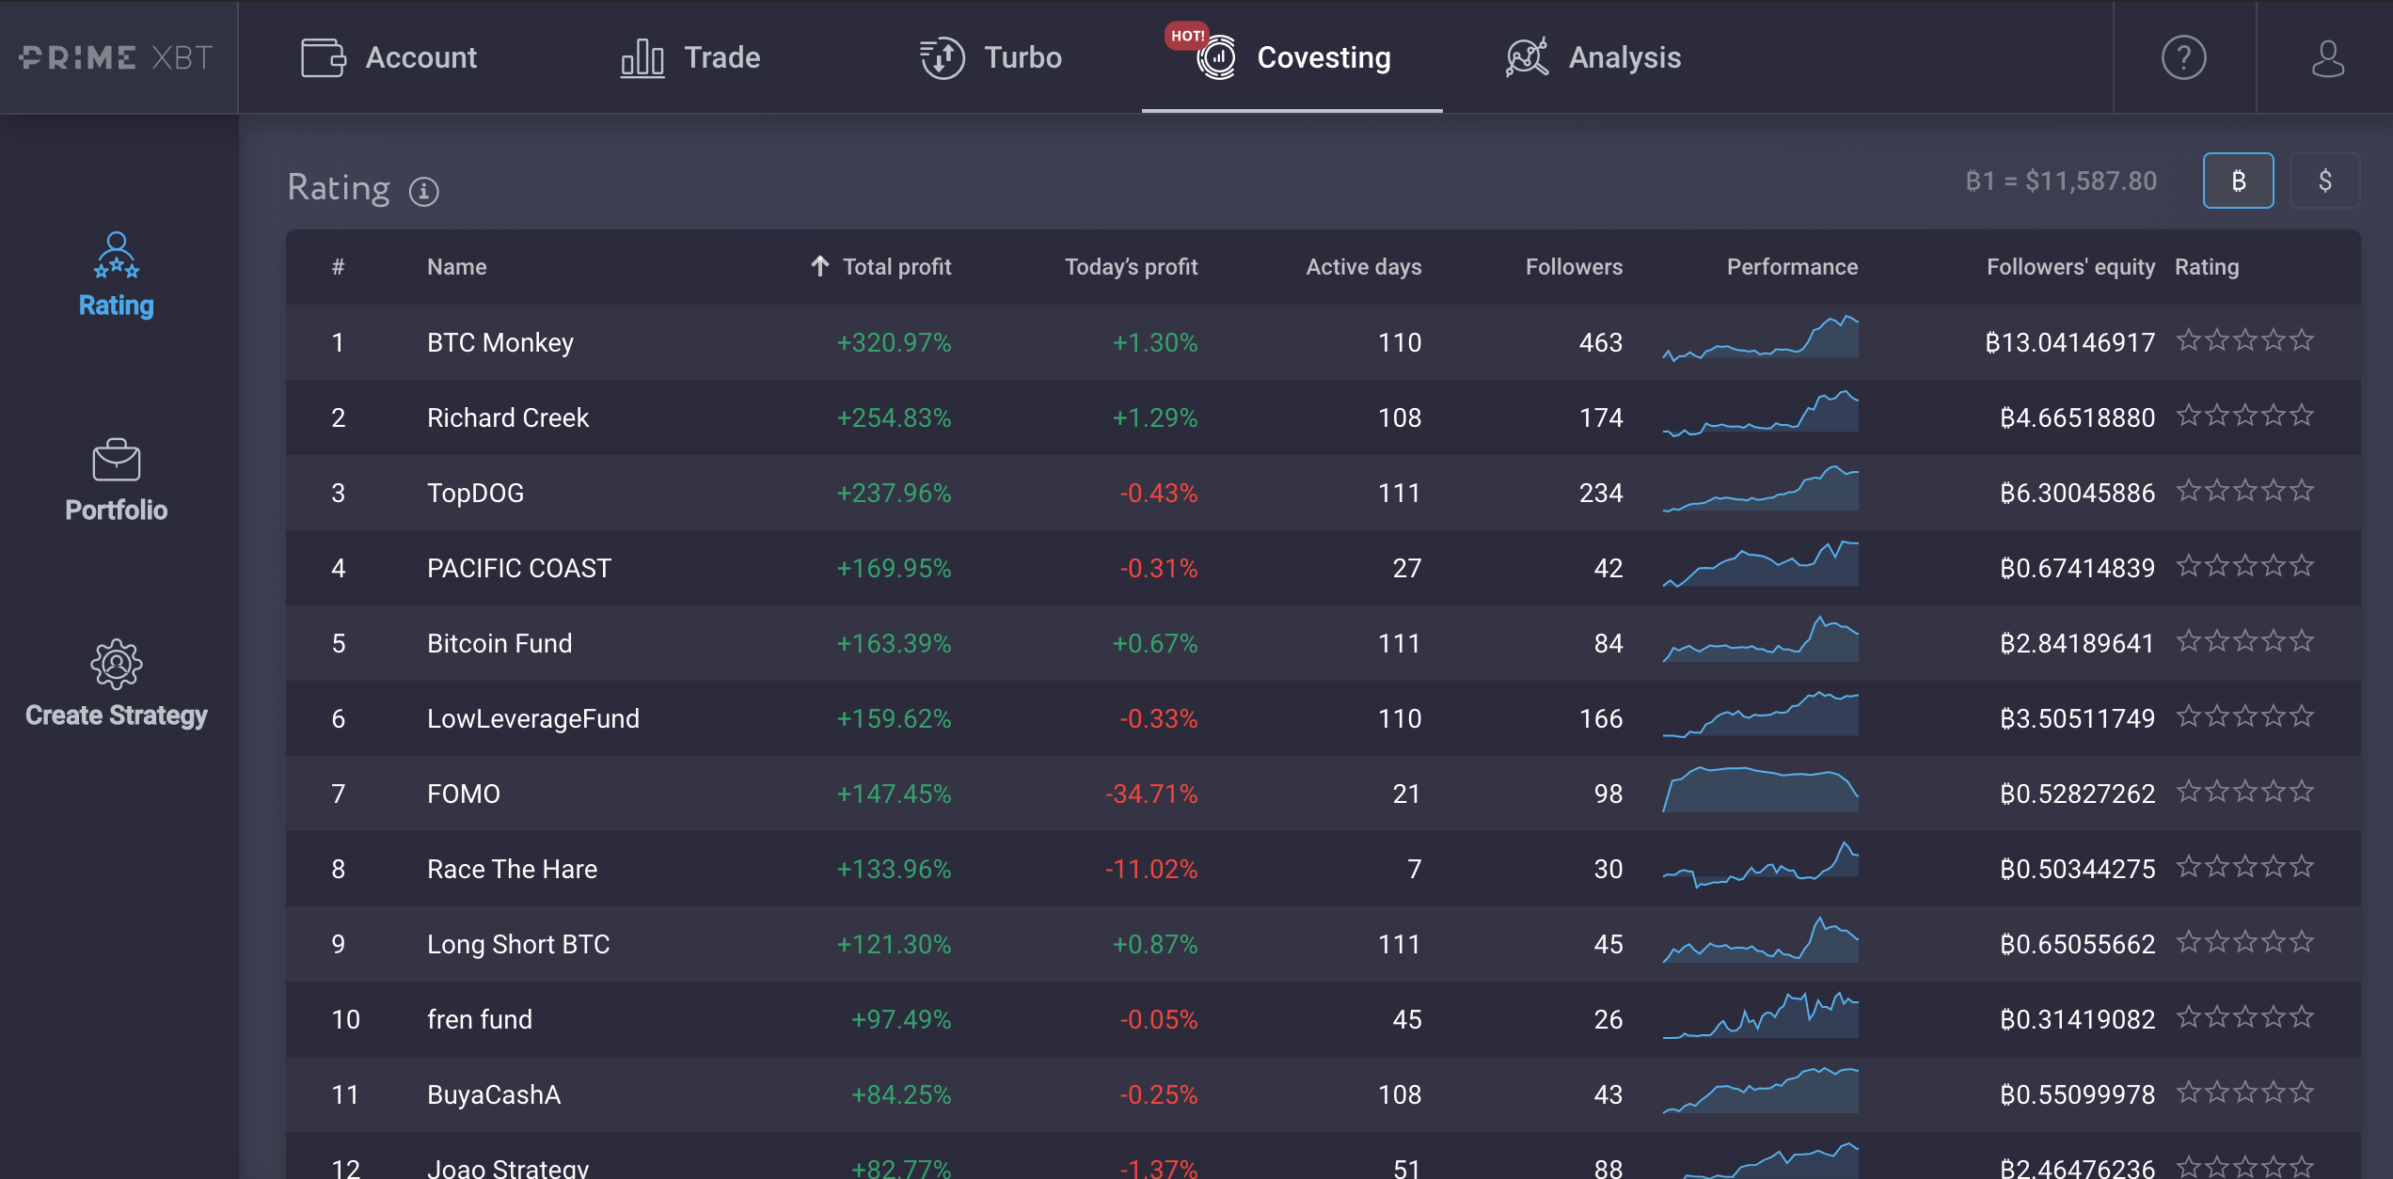The image size is (2393, 1179).
Task: Click the FOMO performance chart
Action: 1760,790
